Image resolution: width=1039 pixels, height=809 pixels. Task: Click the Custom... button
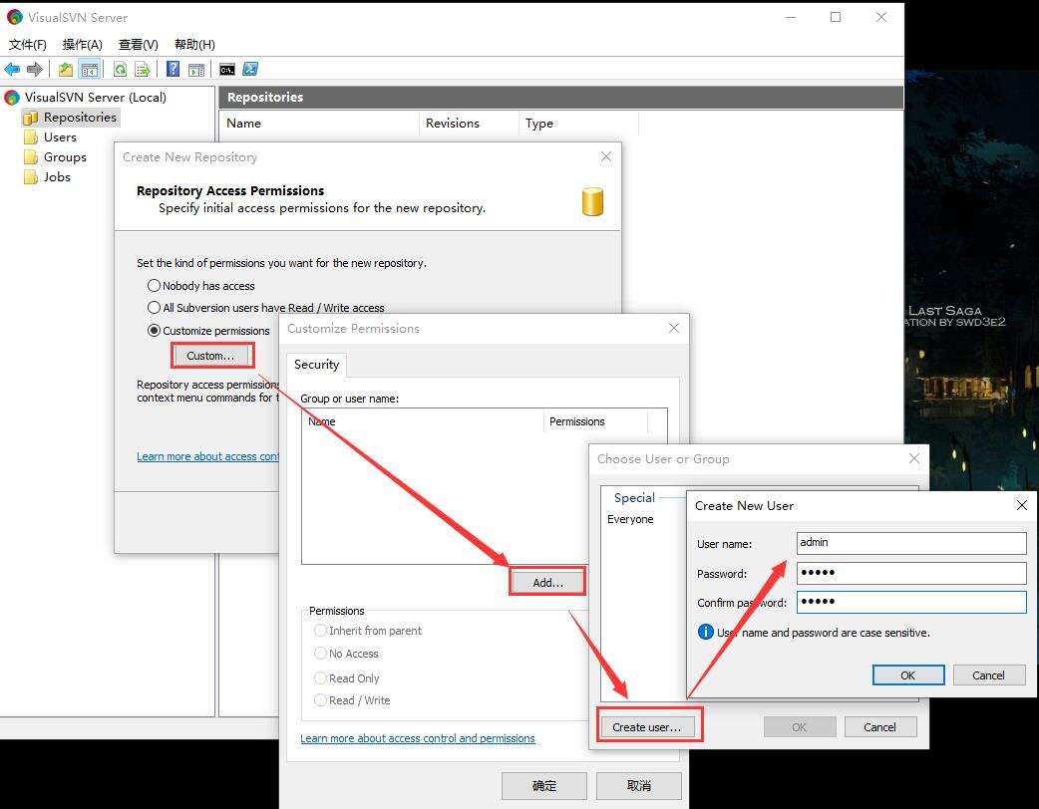(210, 356)
